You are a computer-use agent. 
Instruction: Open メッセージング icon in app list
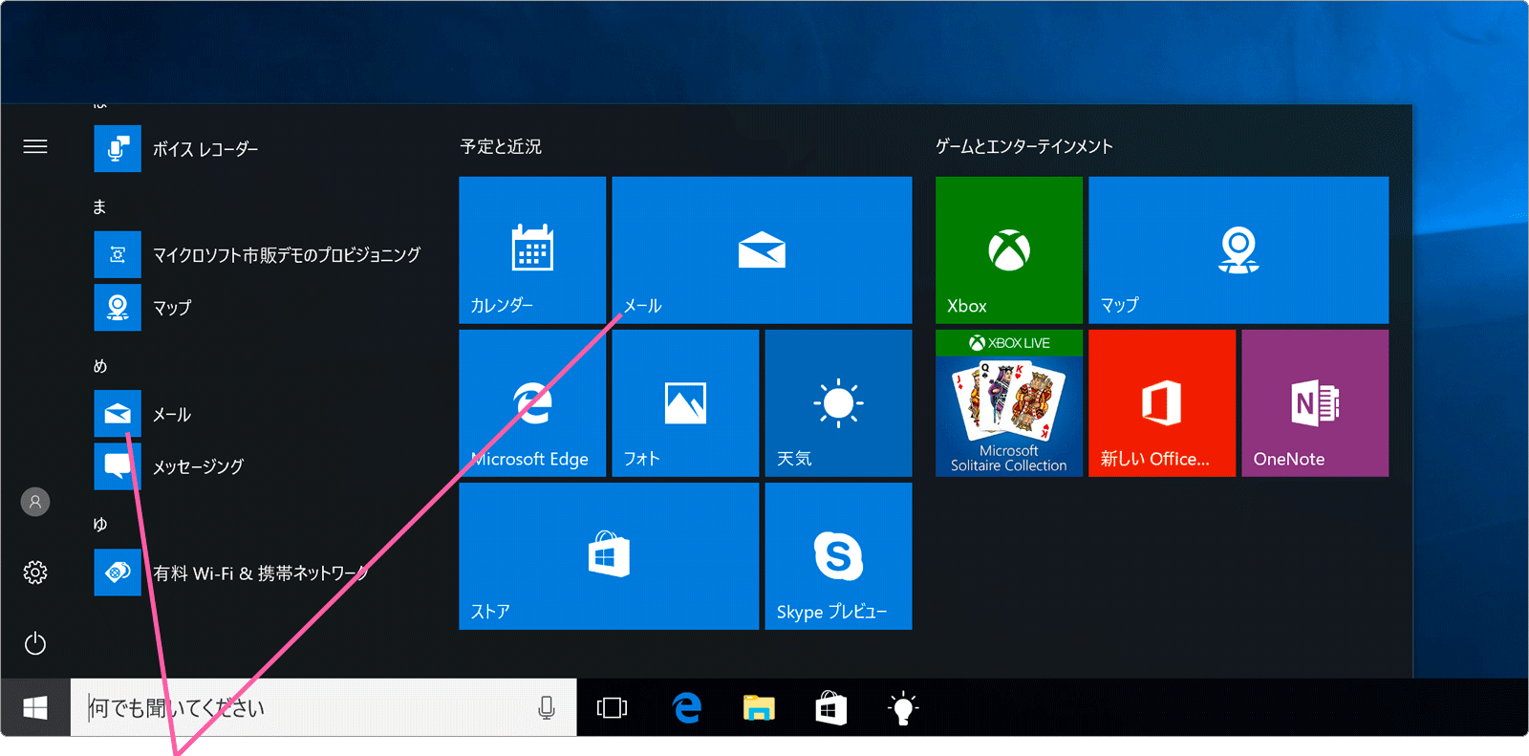click(118, 466)
